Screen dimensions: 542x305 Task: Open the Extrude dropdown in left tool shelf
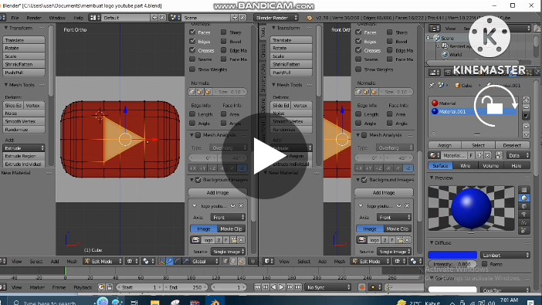pyautogui.click(x=24, y=148)
